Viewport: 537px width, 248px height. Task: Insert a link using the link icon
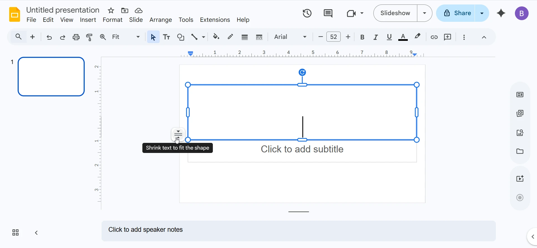point(434,37)
